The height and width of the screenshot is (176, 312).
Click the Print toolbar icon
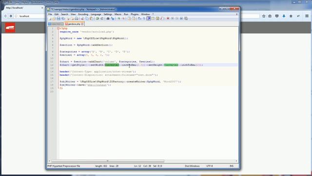point(77,19)
